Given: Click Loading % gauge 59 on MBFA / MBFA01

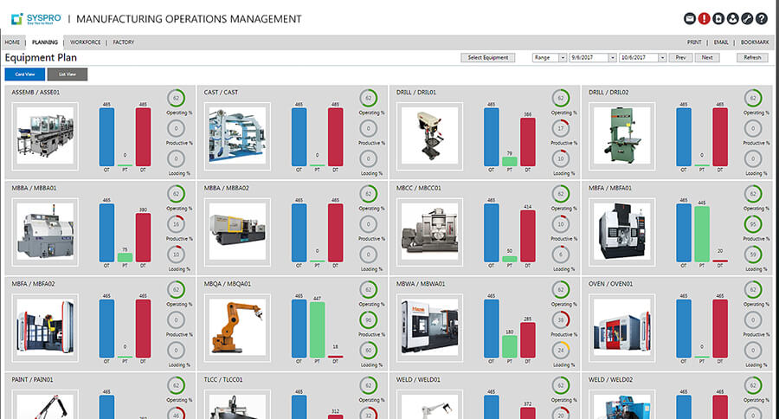Looking at the screenshot, I should tap(753, 255).
